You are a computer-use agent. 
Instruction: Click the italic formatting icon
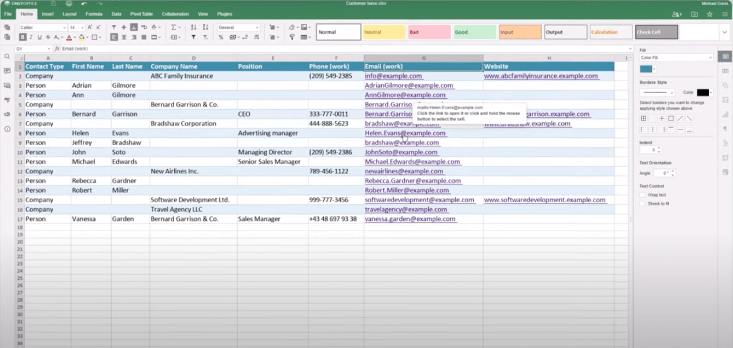click(x=31, y=38)
